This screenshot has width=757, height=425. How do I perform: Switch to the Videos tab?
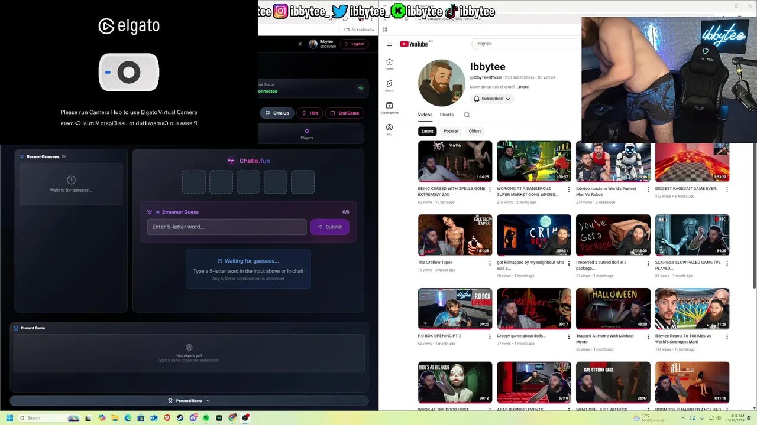tap(425, 115)
